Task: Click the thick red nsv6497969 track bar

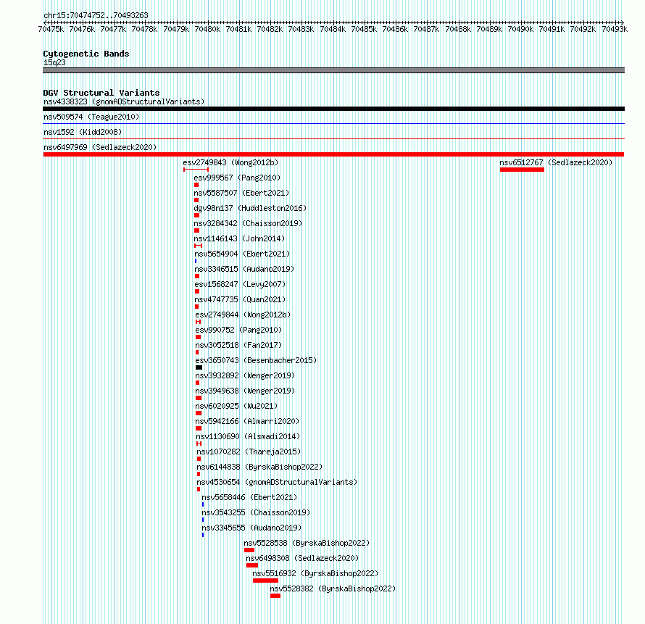Action: click(x=333, y=154)
